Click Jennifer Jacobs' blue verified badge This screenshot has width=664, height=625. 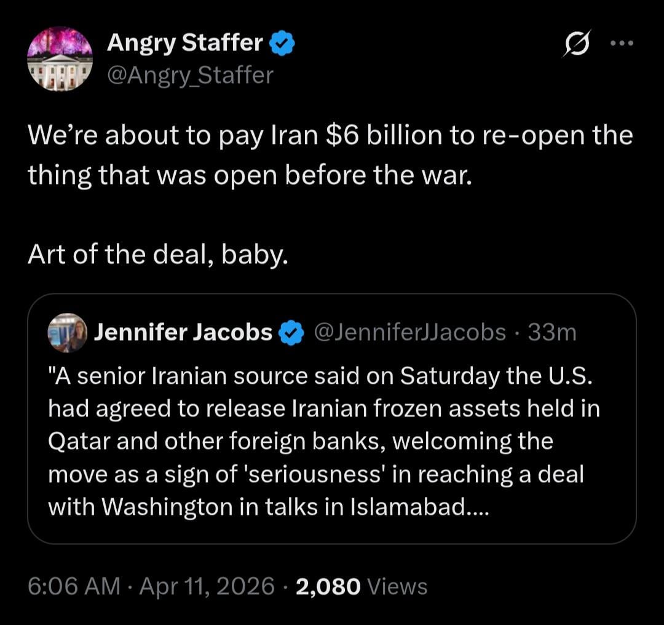pyautogui.click(x=291, y=333)
